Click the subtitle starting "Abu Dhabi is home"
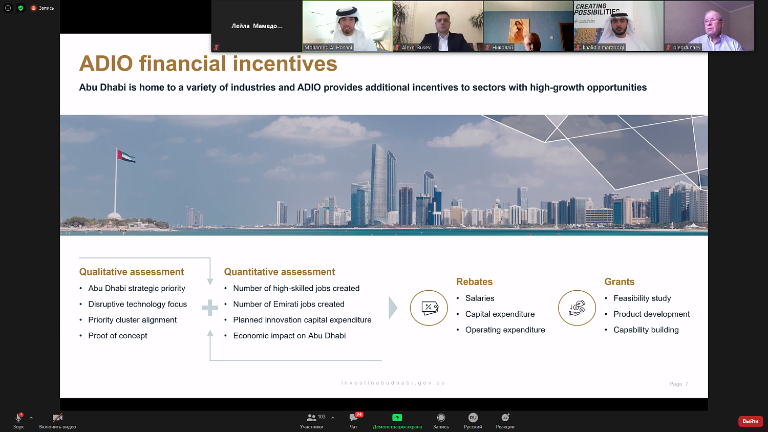This screenshot has width=768, height=432. coord(362,88)
